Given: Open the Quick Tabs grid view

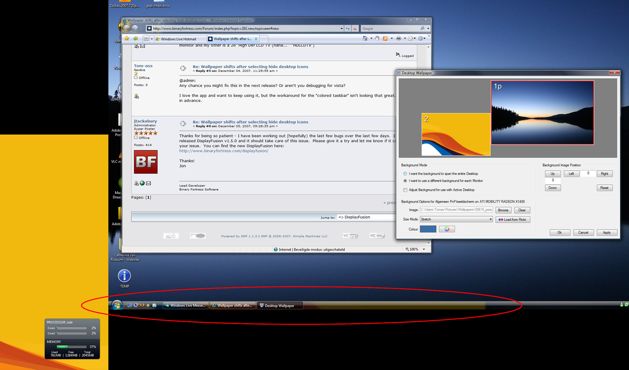Looking at the screenshot, I should click(x=146, y=39).
